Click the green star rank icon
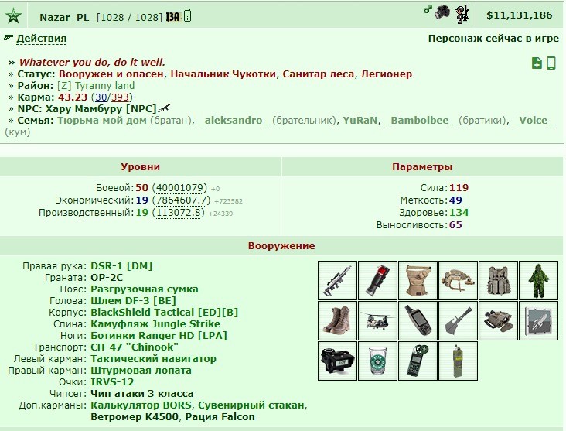The image size is (566, 431). pyautogui.click(x=13, y=16)
